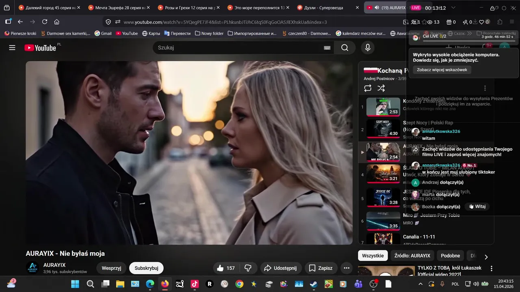Viewport: 520px width, 292px height.
Task: Show hidden system tray icons
Action: (x=420, y=284)
